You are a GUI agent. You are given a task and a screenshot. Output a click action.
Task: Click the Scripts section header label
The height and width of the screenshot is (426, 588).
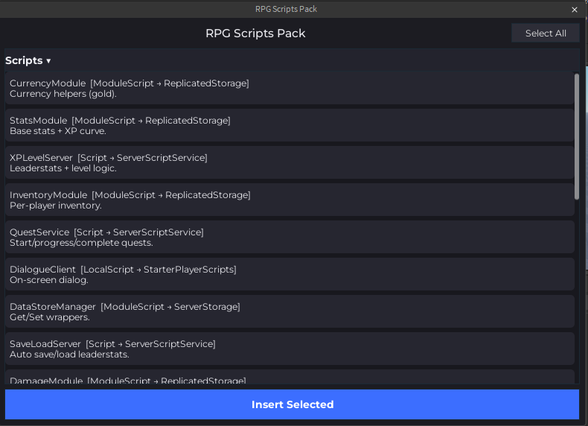[24, 61]
